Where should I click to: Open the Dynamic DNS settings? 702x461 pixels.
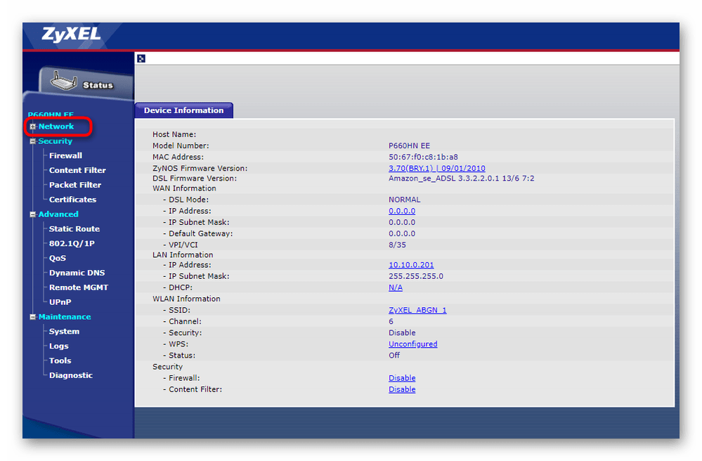click(77, 273)
